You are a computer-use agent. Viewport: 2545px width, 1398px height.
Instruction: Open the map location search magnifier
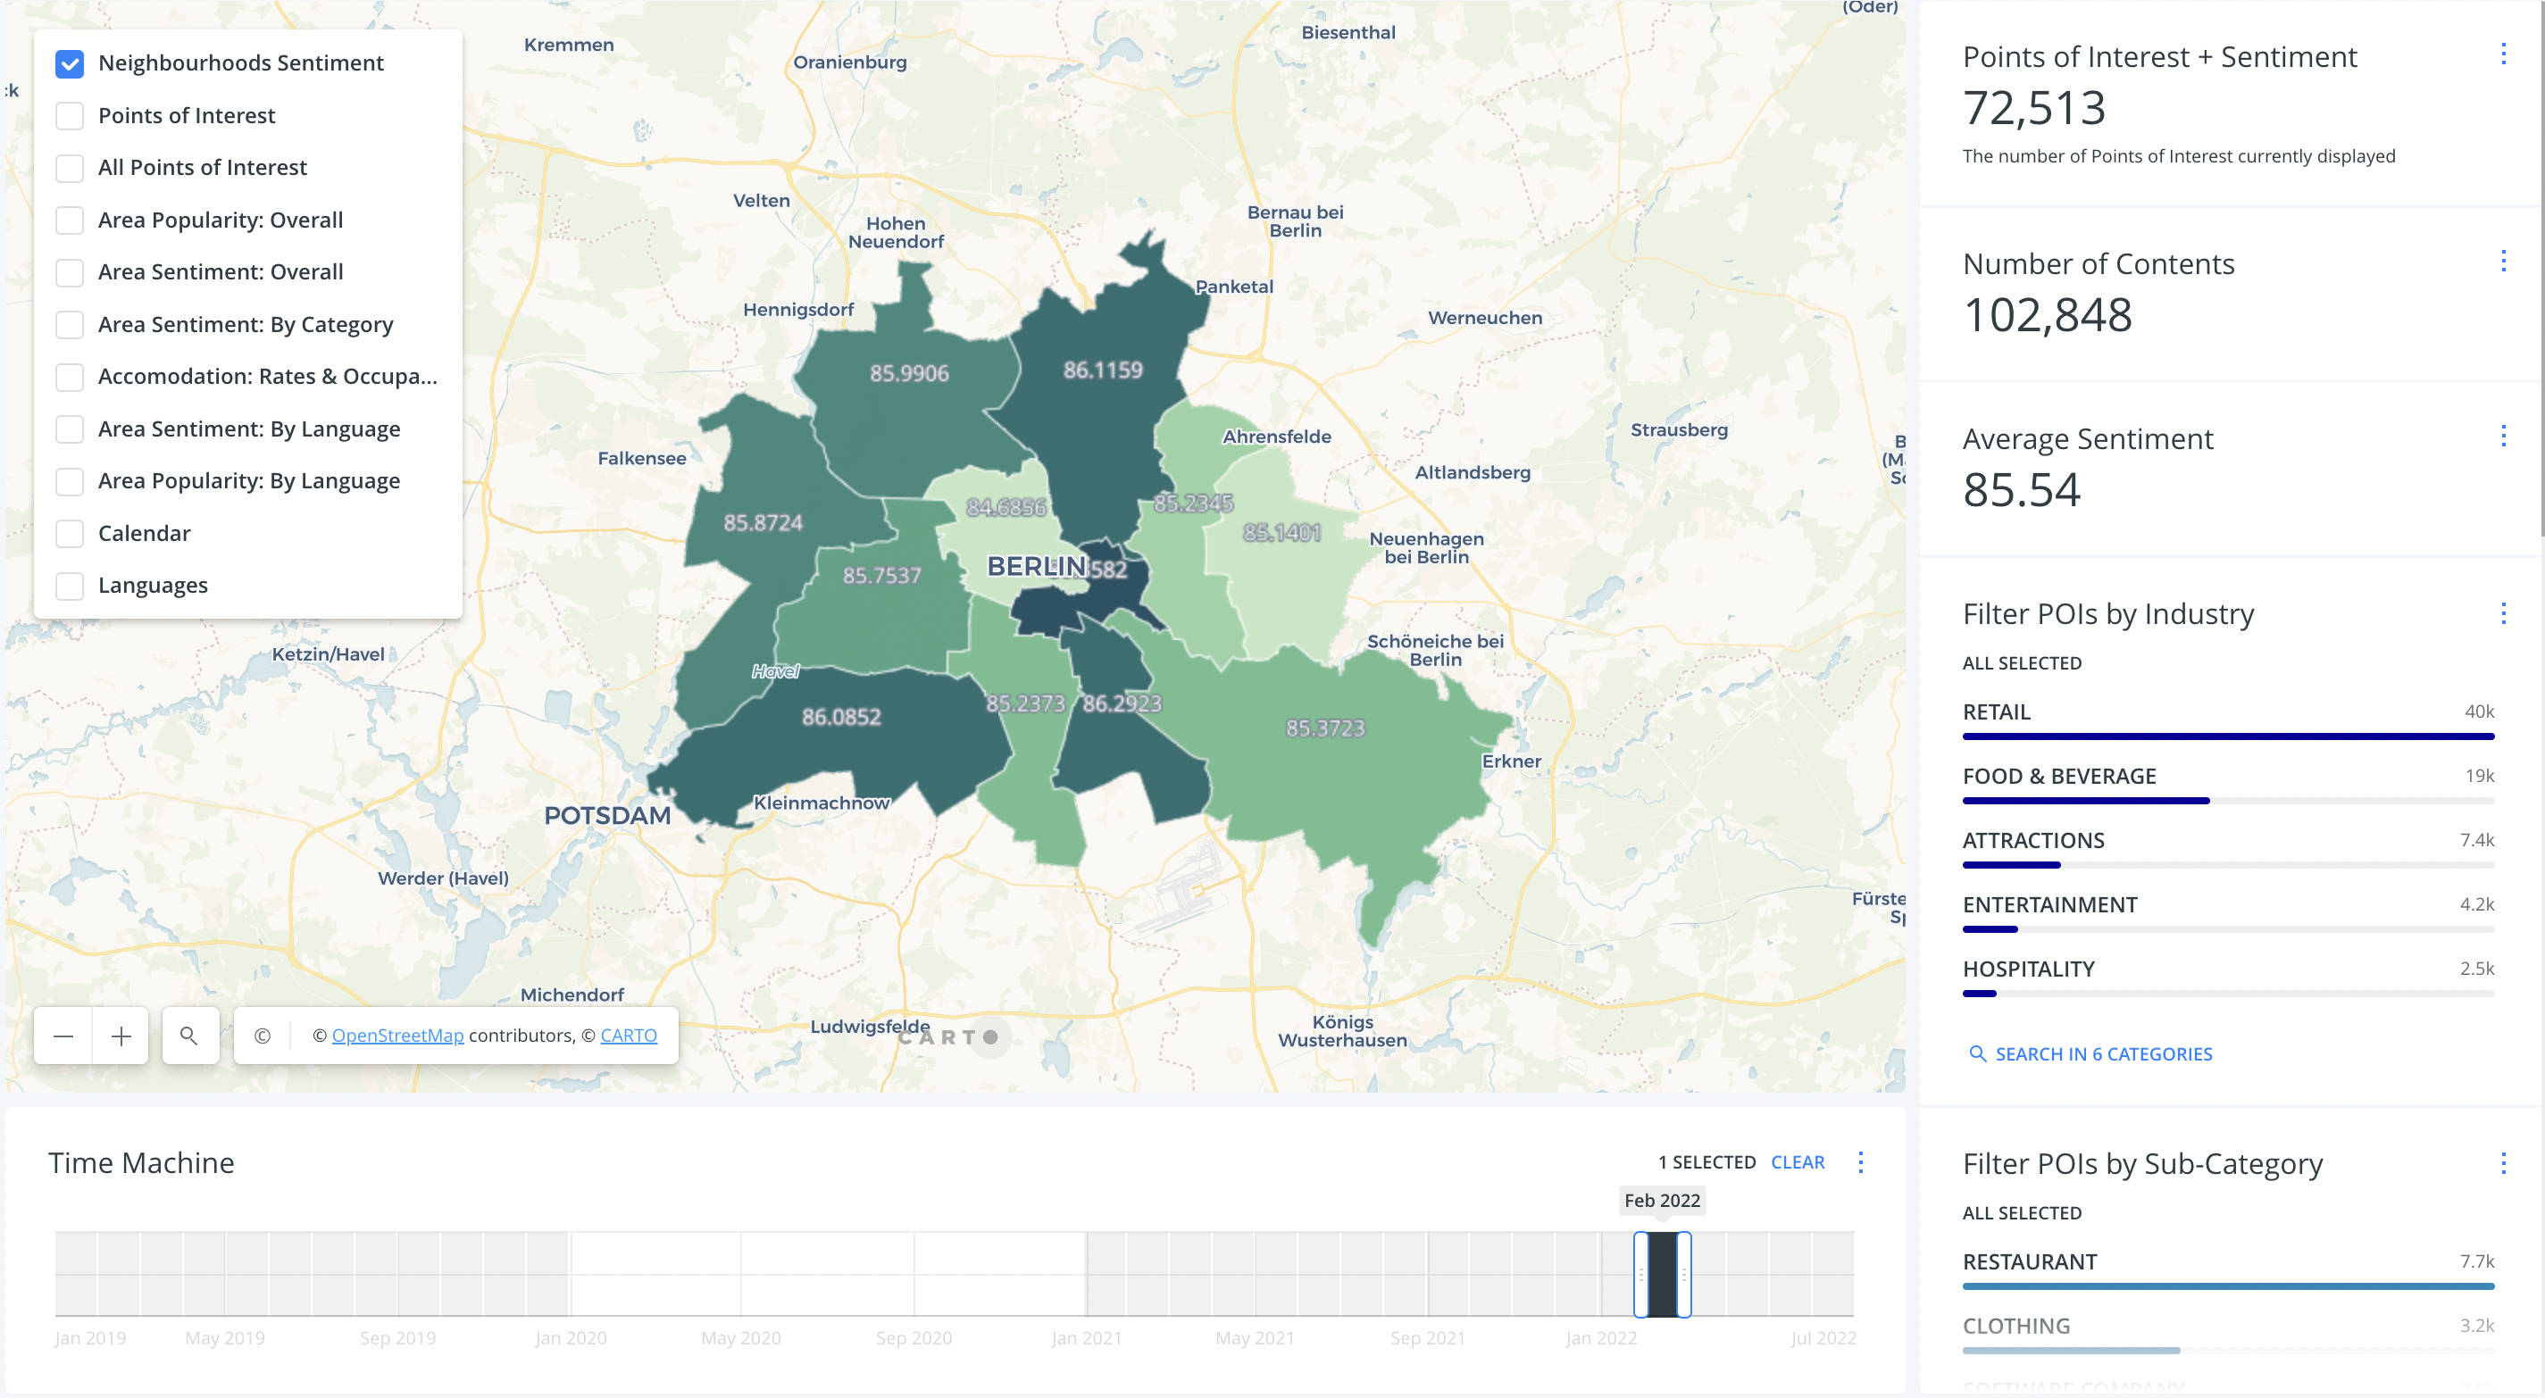click(188, 1036)
